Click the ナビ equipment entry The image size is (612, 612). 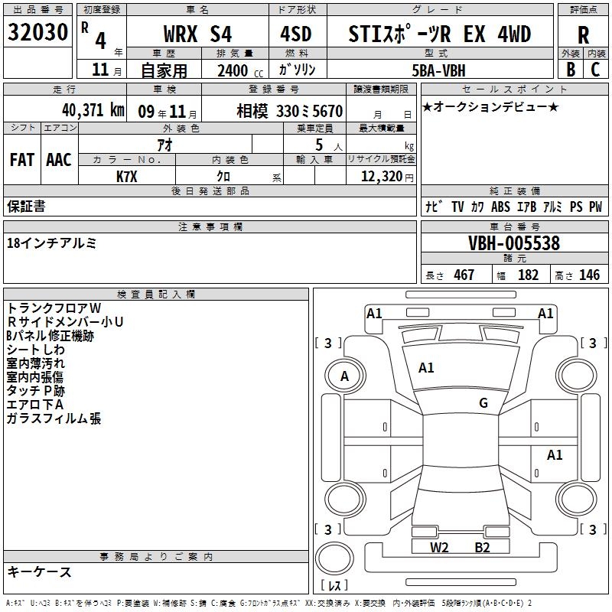tap(434, 207)
